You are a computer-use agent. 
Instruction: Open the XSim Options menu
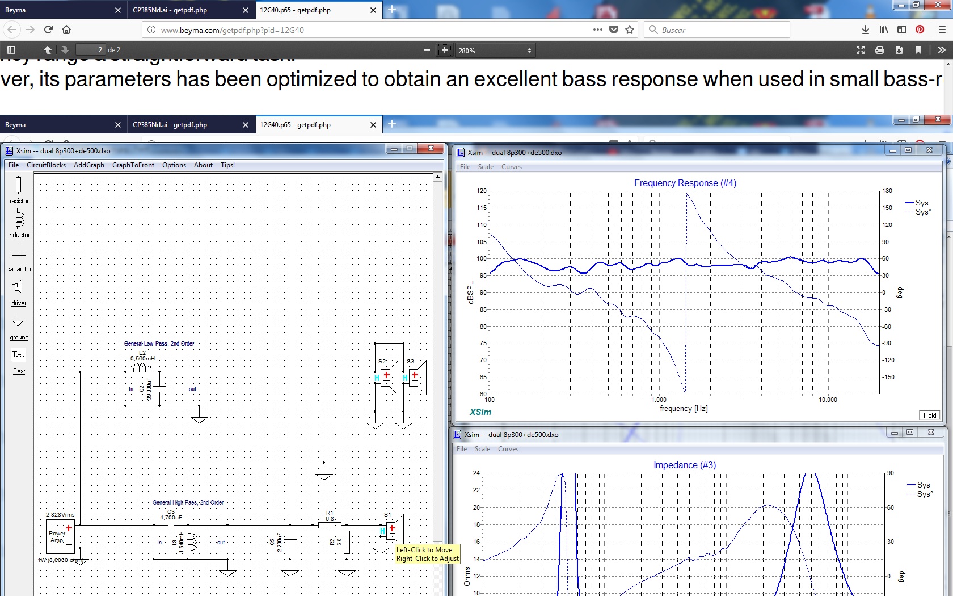(x=174, y=165)
